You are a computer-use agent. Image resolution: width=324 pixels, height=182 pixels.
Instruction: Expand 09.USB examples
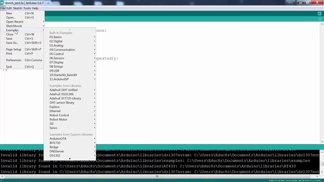click(70, 71)
